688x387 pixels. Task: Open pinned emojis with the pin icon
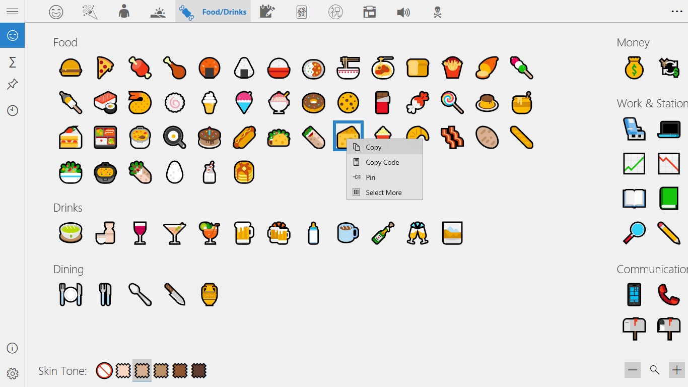click(12, 85)
